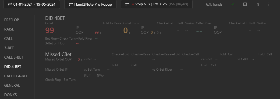Click swap arrows icon on date range
The image size is (280, 99).
10,4
